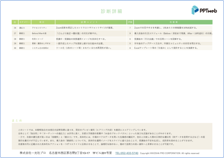Image resolution: width=224 pixels, height=158 pixels.
Task: Select comment starting with ツール化（1枚のシート等）
Action: [84, 48]
